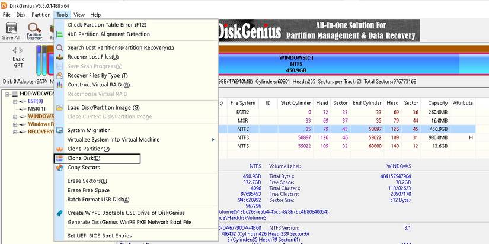Click the HD0 hard disk icon in tree
The image size is (489, 244).
(15, 94)
